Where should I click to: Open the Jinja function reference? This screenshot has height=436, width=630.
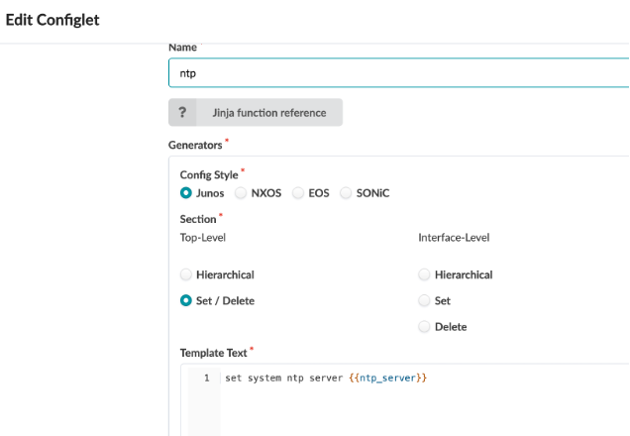pyautogui.click(x=268, y=113)
